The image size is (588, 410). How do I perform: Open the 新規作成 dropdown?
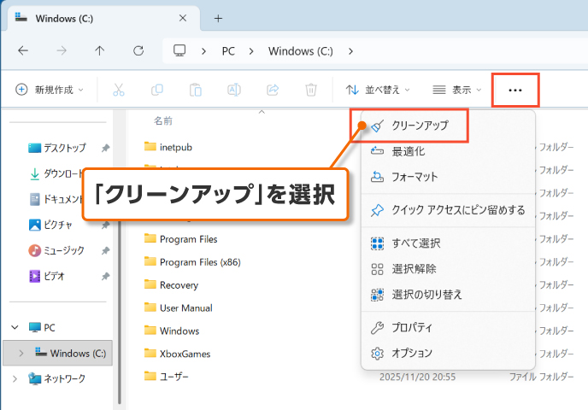click(x=49, y=90)
